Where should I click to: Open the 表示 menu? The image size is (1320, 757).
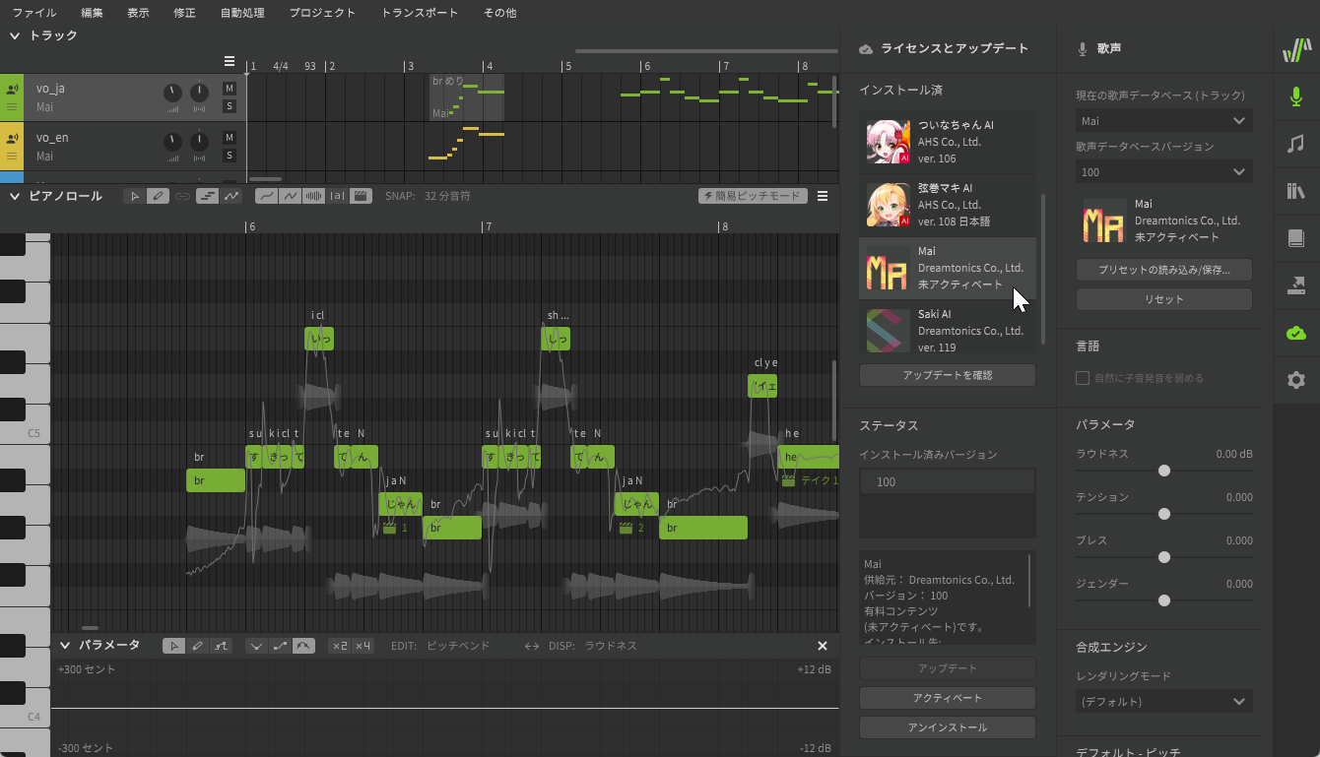[x=139, y=13]
